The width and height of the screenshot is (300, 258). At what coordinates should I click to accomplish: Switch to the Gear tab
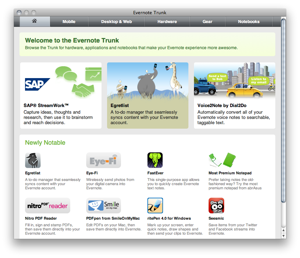click(208, 22)
